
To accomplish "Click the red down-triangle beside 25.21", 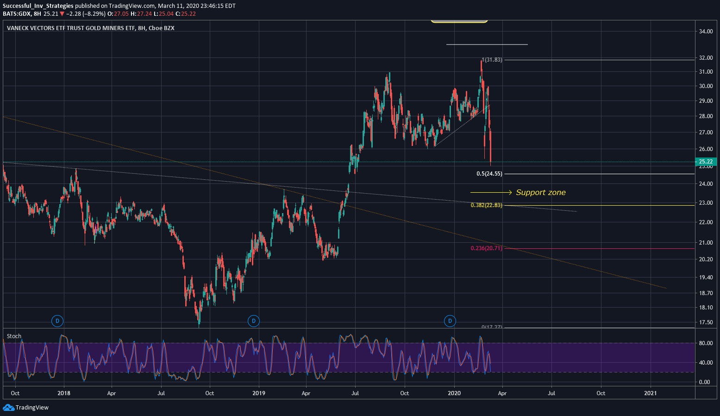I will [62, 14].
